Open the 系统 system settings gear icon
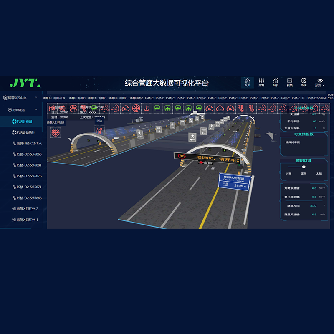This screenshot has height=334, width=334. pos(304,80)
